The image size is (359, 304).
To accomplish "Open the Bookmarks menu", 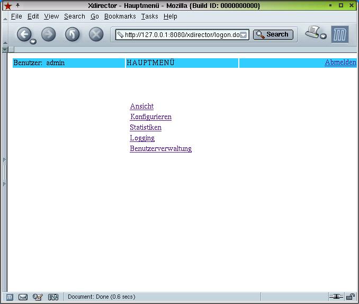I will click(120, 16).
